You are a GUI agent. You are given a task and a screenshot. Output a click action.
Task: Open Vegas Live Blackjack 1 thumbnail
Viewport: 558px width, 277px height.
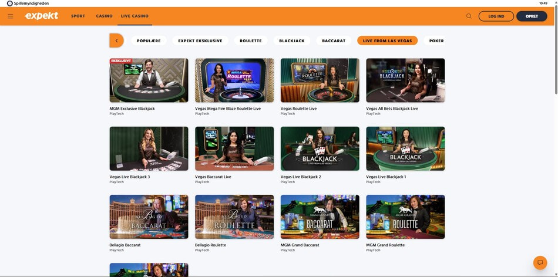point(405,148)
